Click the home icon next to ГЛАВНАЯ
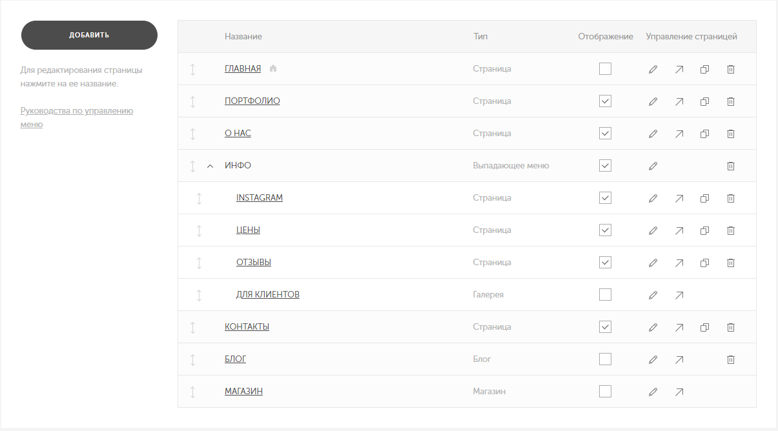The image size is (778, 431). [x=273, y=68]
